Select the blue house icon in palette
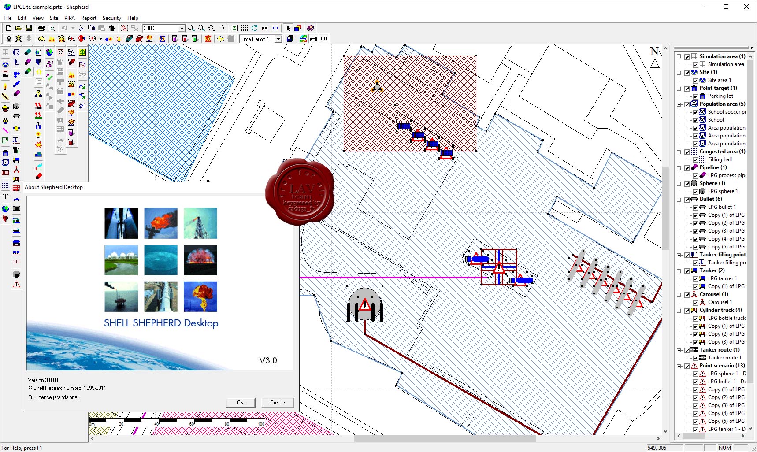This screenshot has width=757, height=452. tap(5, 152)
